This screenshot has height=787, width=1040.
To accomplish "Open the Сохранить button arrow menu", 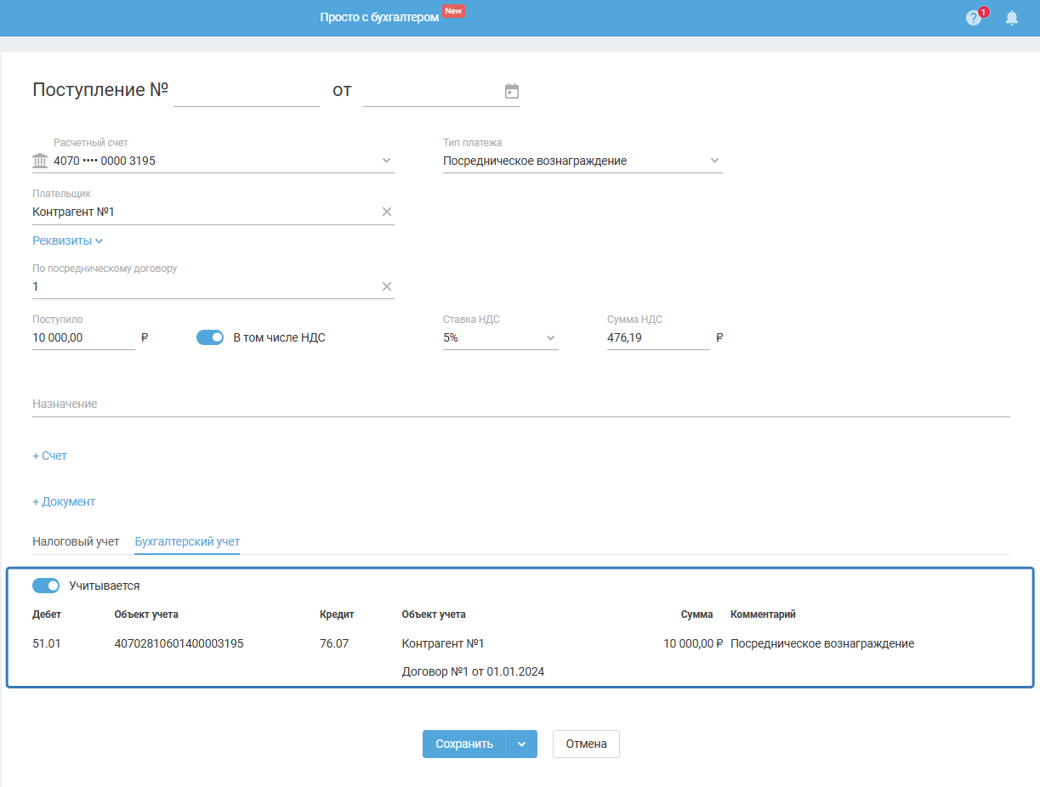I will [x=521, y=744].
